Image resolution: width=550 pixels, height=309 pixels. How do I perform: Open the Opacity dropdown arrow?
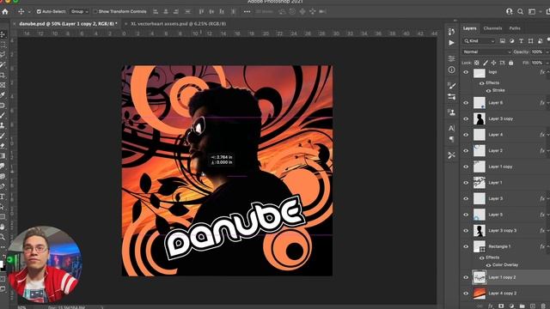pyautogui.click(x=547, y=51)
